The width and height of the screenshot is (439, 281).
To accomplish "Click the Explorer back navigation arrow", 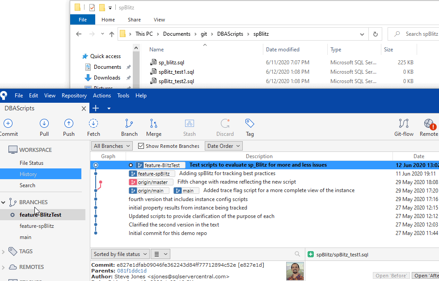I will pyautogui.click(x=79, y=34).
